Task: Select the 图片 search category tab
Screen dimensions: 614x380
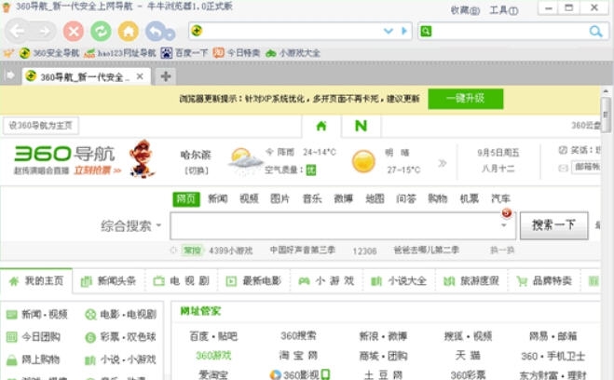Action: point(280,198)
